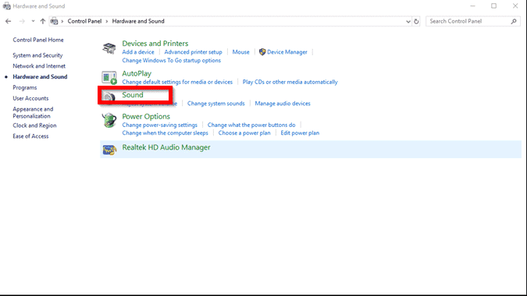This screenshot has width=527, height=296.
Task: Select Ease of Access category
Action: pyautogui.click(x=30, y=136)
